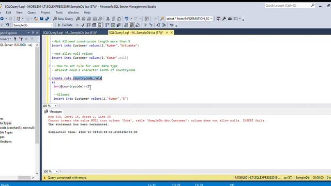Image resolution: width=331 pixels, height=186 pixels.
Task: Click the Undo arrow icon
Action: tap(127, 19)
